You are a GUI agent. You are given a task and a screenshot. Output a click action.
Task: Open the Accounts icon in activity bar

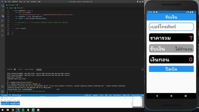[x=2, y=86]
